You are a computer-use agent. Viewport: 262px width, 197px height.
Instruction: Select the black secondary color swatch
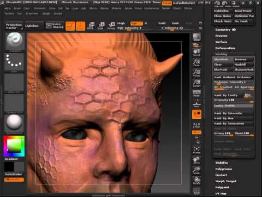(x=9, y=166)
